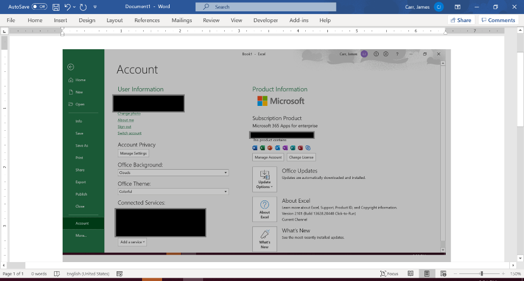Click the Search box in Word title bar

pos(266,6)
